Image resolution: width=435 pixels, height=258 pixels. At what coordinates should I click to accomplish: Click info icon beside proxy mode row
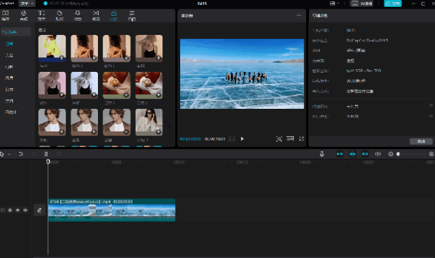[x=431, y=106]
